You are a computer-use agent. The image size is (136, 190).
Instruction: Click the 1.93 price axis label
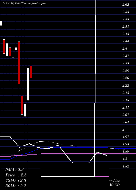point(126,144)
